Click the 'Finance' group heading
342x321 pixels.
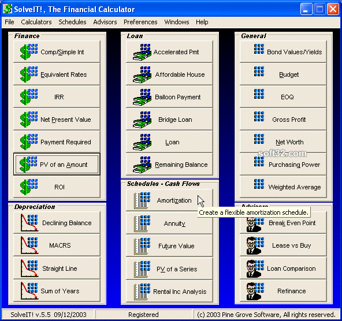click(27, 36)
